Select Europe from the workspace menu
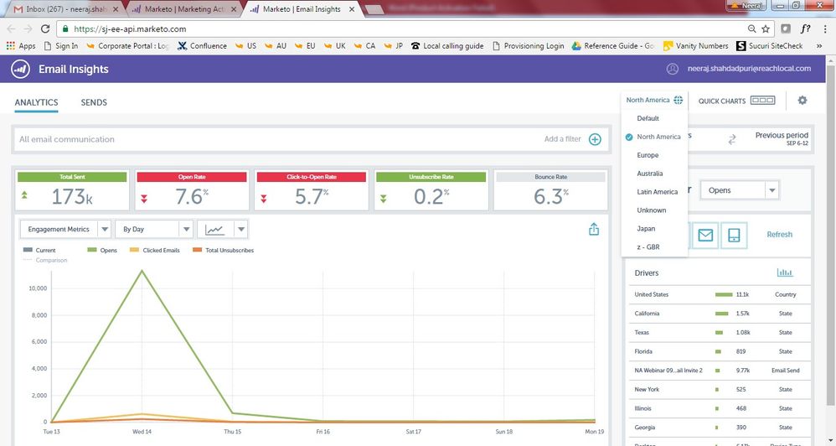Screen dimensions: 836x446 pos(648,155)
